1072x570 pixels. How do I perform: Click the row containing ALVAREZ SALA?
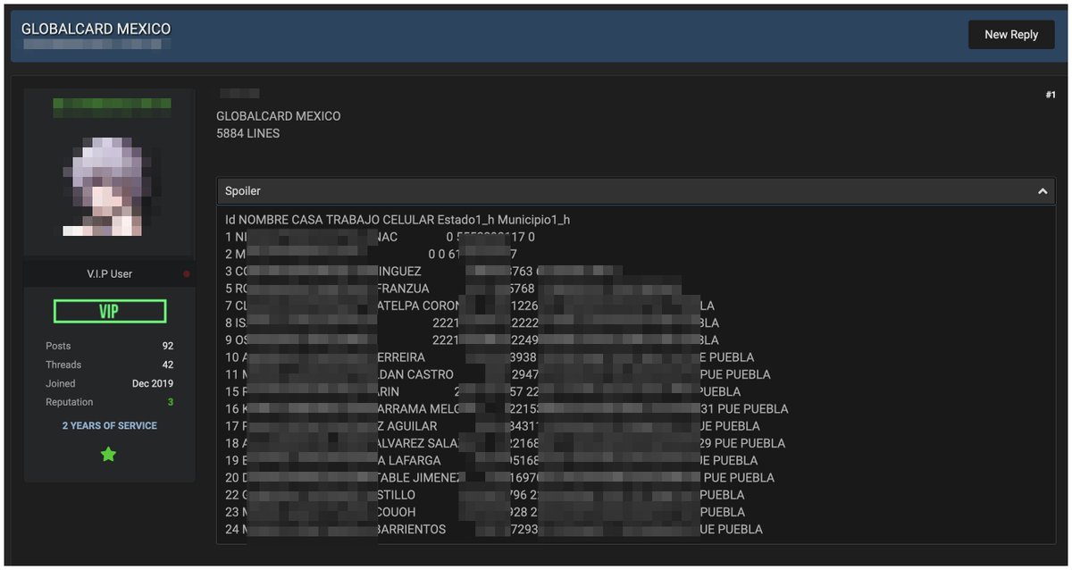tap(505, 443)
